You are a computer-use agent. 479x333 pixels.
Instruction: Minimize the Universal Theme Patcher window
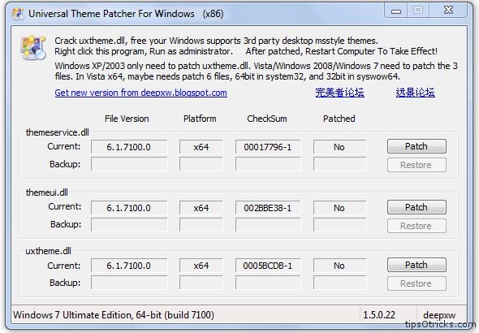coord(396,11)
